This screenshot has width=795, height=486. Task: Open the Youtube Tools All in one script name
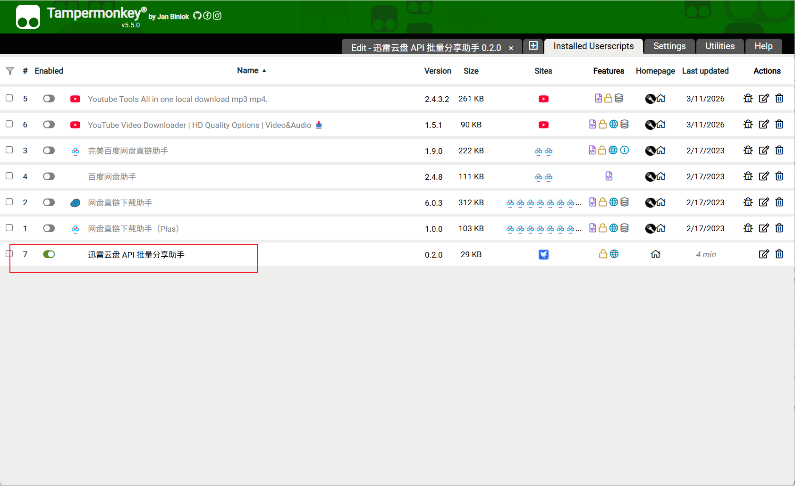tap(178, 99)
